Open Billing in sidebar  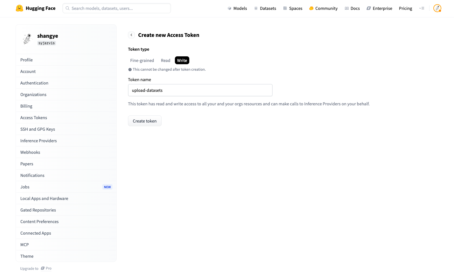click(x=66, y=106)
